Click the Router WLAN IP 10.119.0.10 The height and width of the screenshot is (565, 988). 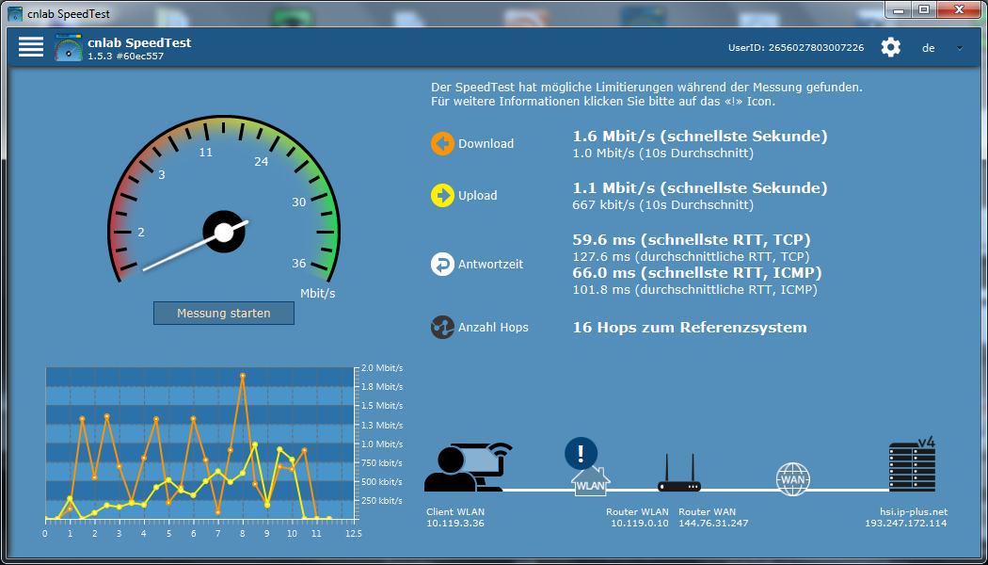[640, 524]
